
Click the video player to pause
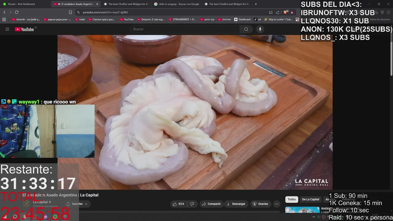[195, 112]
